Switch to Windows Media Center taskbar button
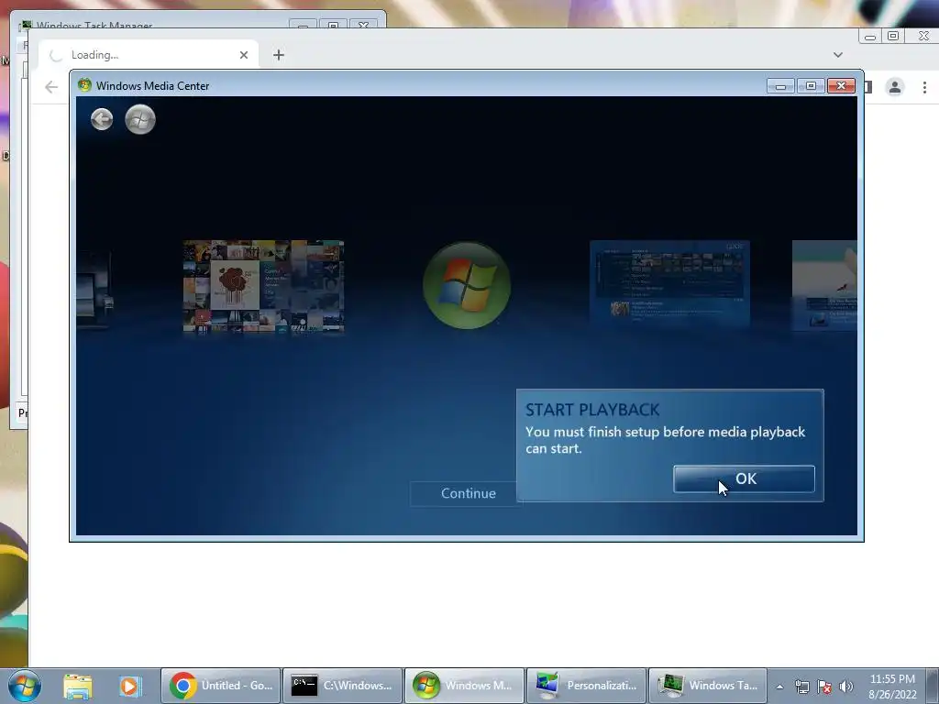Screen dimensions: 939x704 (465, 686)
